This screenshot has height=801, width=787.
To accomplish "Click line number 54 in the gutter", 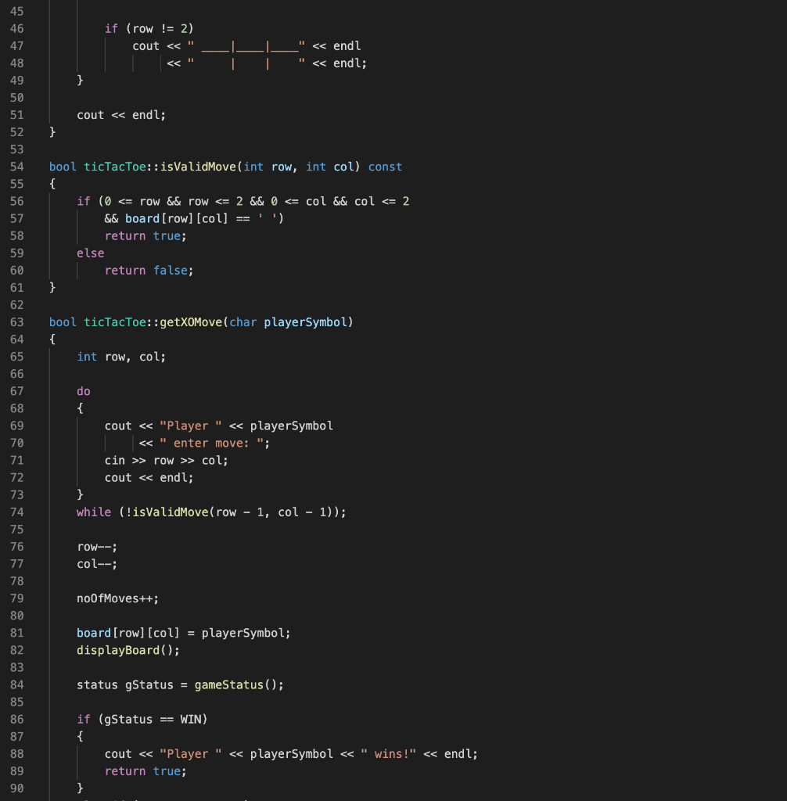I will [x=16, y=167].
